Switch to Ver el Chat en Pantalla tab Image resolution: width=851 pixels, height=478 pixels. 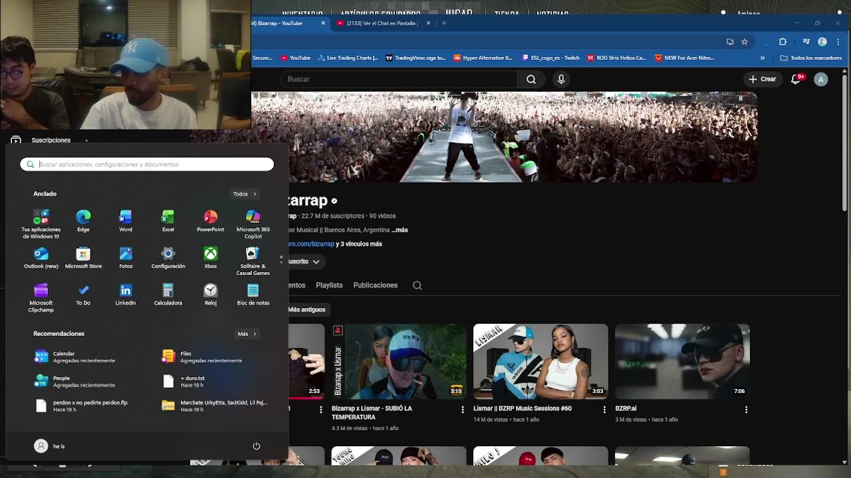[382, 23]
